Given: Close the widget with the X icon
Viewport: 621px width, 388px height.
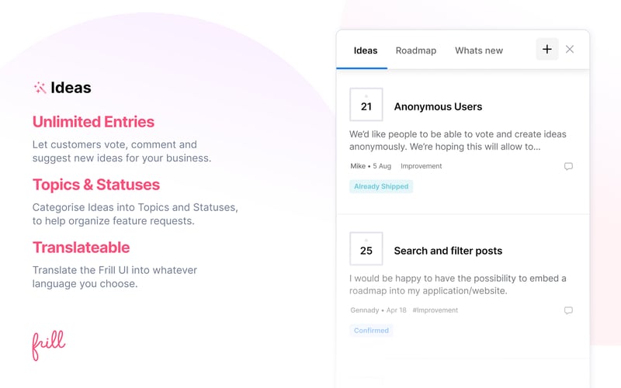Looking at the screenshot, I should pos(570,49).
